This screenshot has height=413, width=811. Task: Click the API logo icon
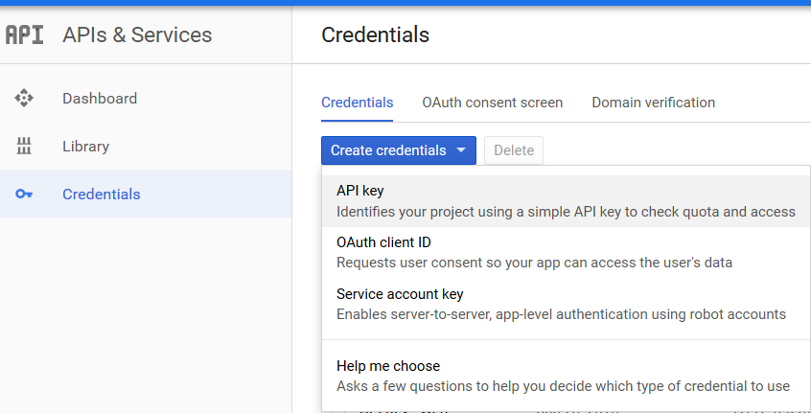pyautogui.click(x=24, y=35)
